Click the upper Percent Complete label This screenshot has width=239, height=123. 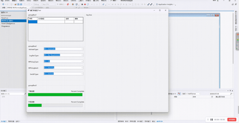(77, 91)
